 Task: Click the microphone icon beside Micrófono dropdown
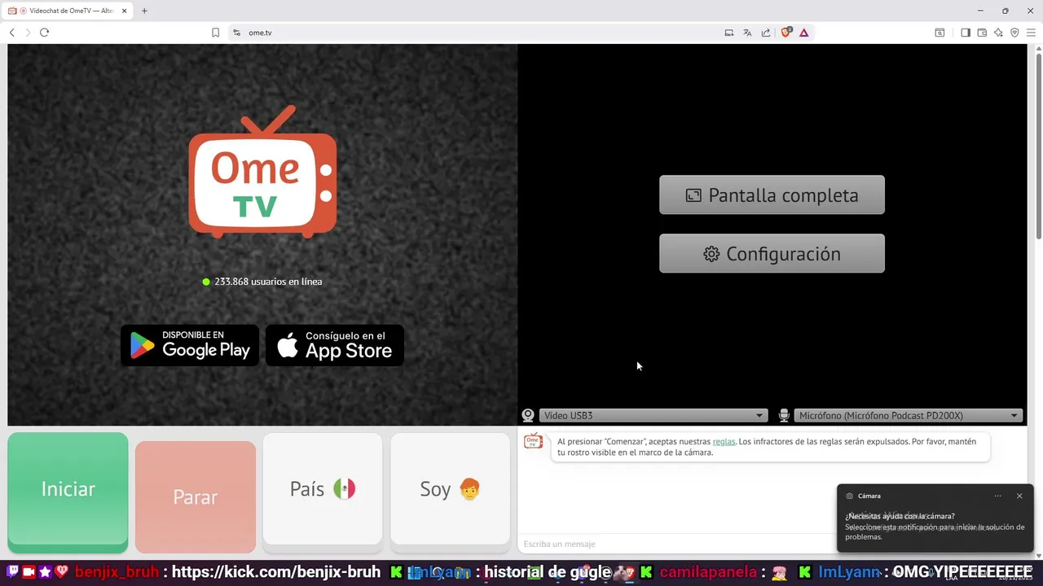point(784,416)
